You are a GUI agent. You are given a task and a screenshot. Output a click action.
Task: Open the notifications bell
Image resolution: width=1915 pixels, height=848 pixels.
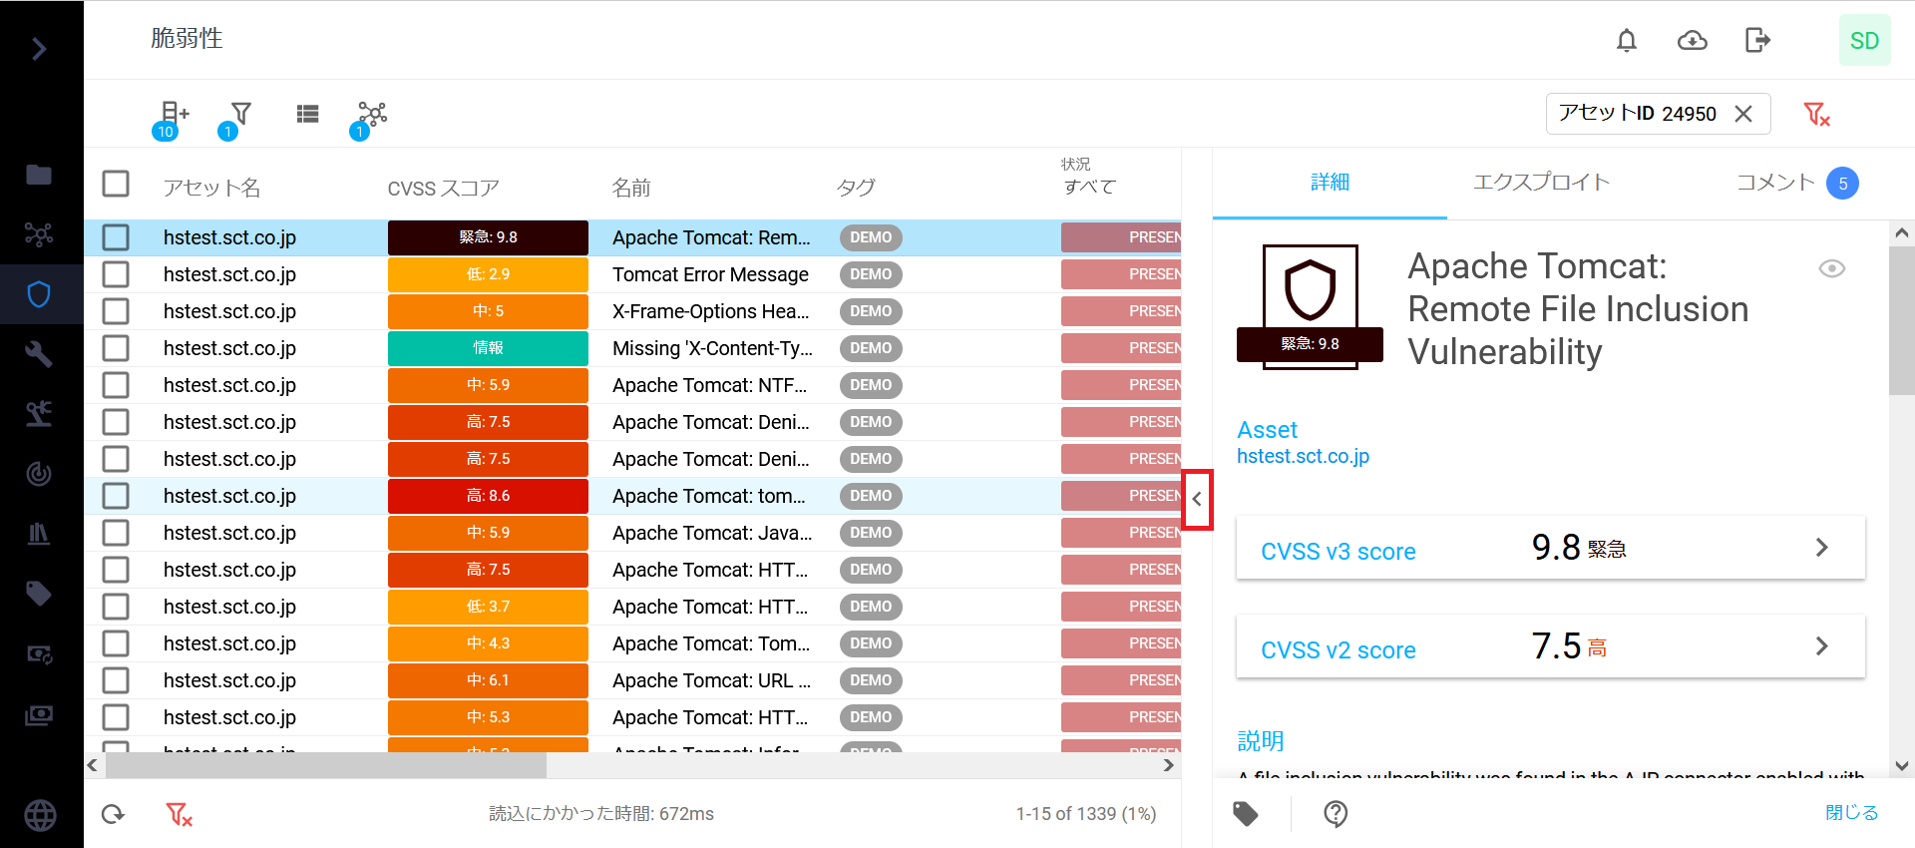pyautogui.click(x=1627, y=40)
